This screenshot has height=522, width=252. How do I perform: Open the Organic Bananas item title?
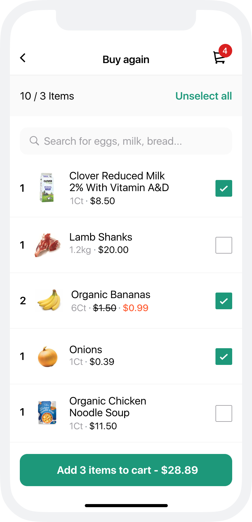(111, 295)
